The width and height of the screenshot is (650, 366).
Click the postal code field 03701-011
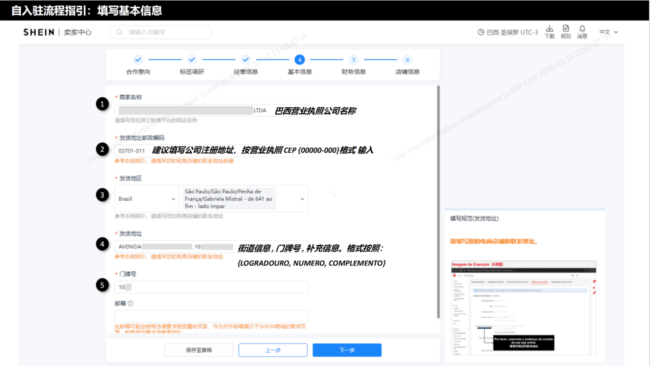coord(211,151)
